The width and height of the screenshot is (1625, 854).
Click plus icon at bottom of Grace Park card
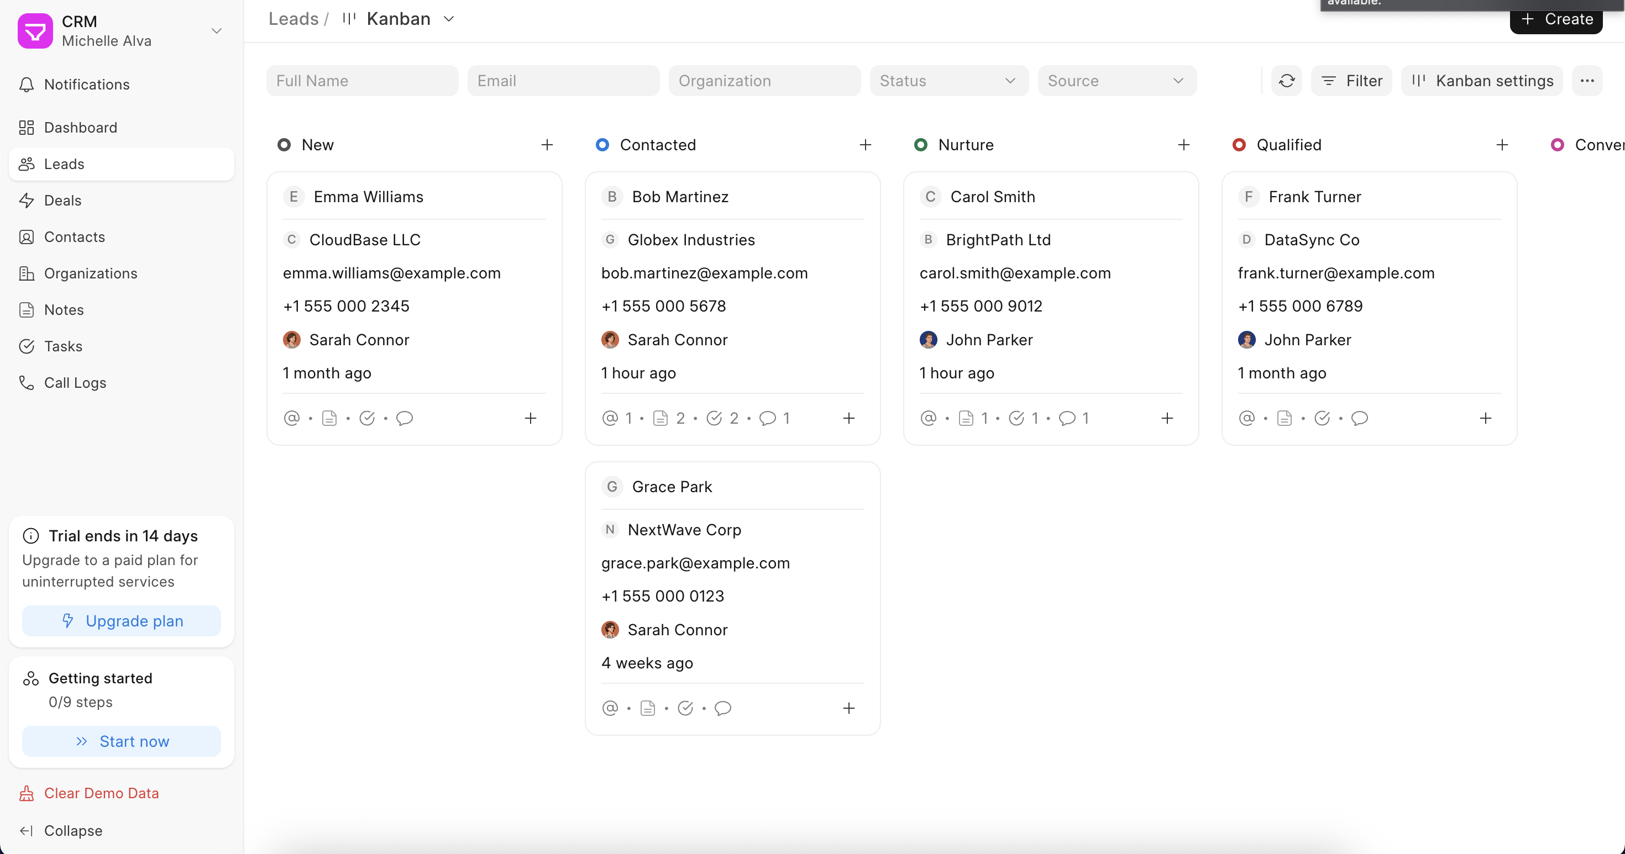point(848,708)
